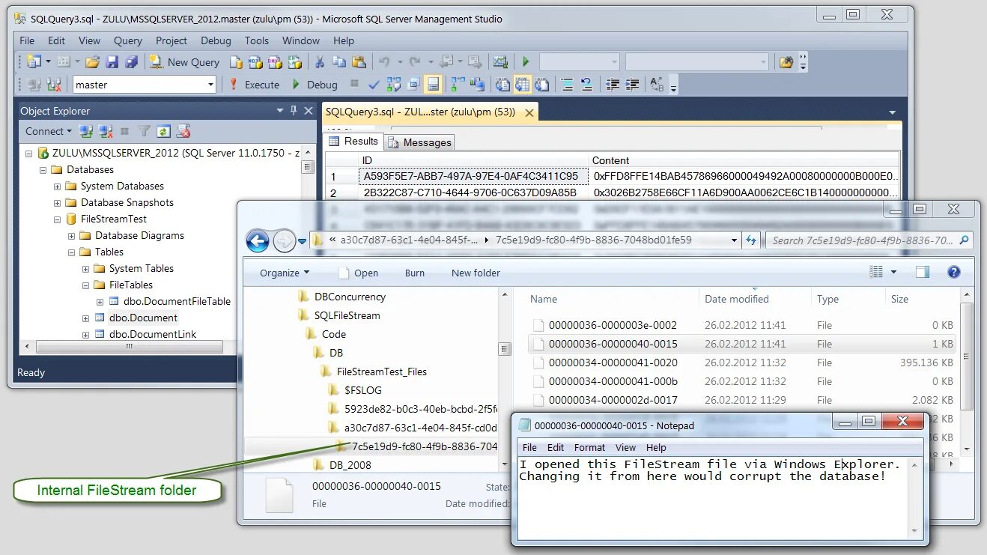Toggle the Results to Grid icon
The height and width of the screenshot is (555, 987).
coord(523,85)
